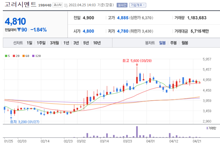Click the 코스닥 market label

click(x=58, y=5)
